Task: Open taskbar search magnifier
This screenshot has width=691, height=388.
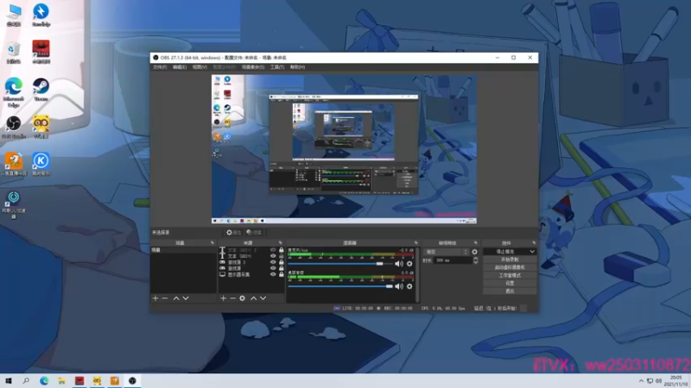Action: click(26, 381)
